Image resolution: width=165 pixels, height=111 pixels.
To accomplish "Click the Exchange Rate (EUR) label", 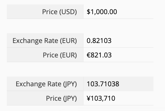I will click(x=45, y=41).
